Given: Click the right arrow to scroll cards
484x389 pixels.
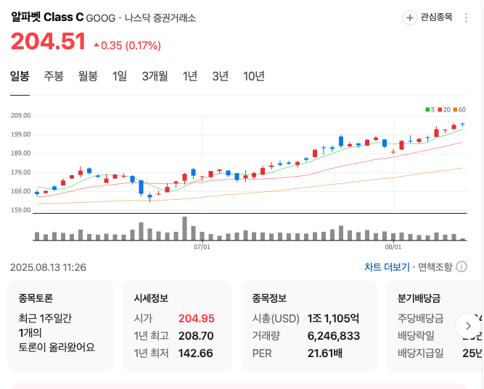Looking at the screenshot, I should (x=468, y=326).
